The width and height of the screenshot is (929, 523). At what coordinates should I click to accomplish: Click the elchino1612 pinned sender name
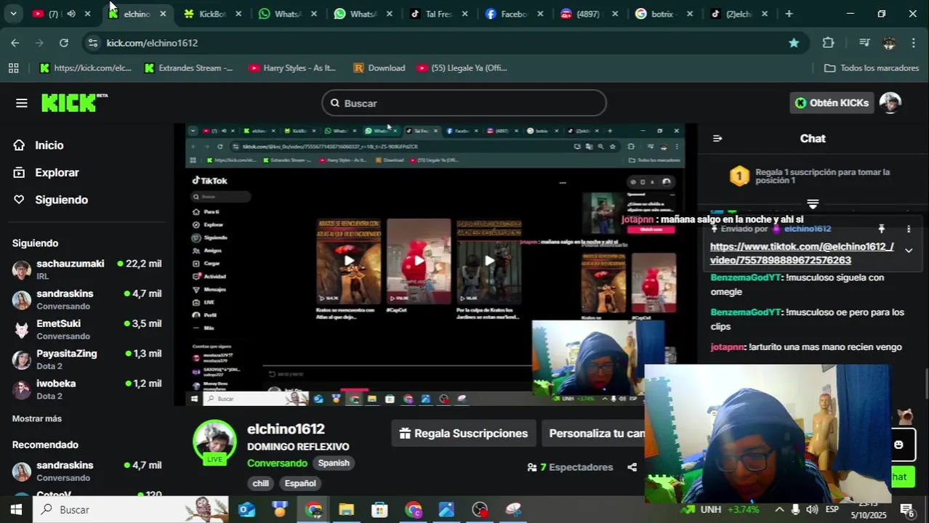click(x=807, y=229)
